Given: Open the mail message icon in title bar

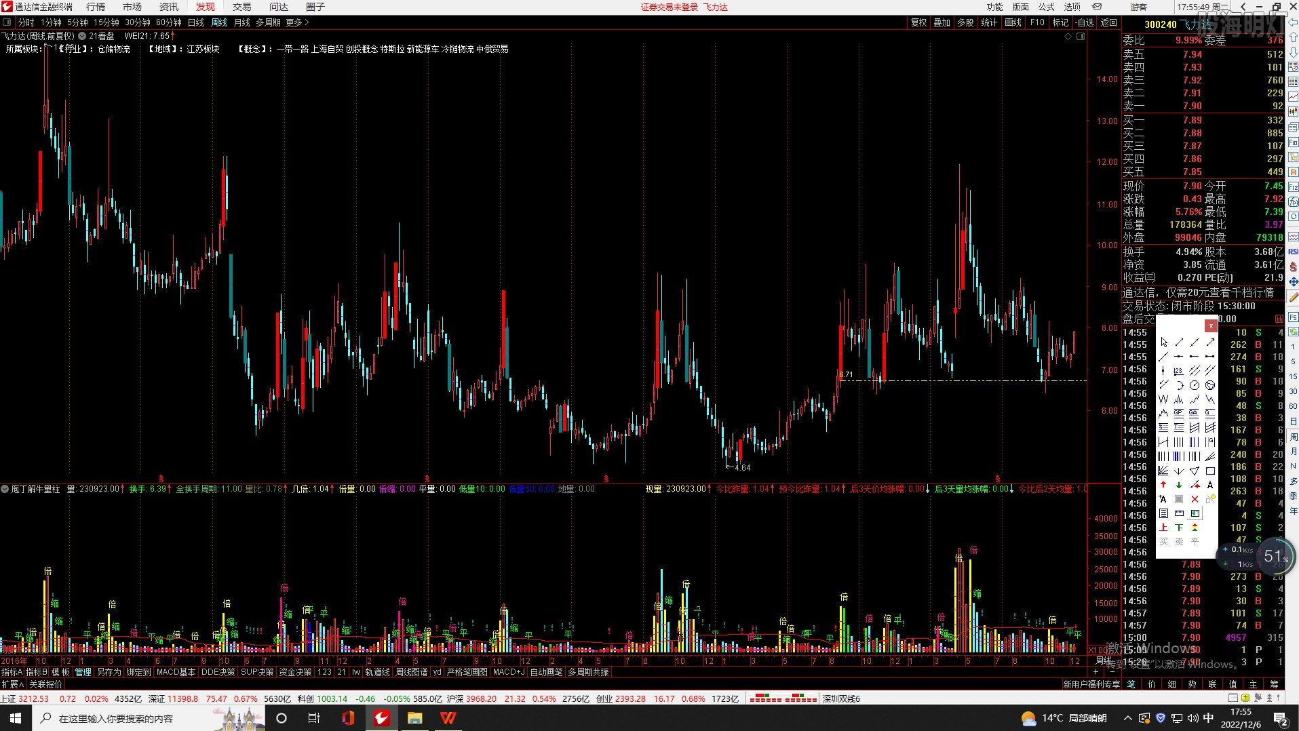Looking at the screenshot, I should (x=1097, y=7).
